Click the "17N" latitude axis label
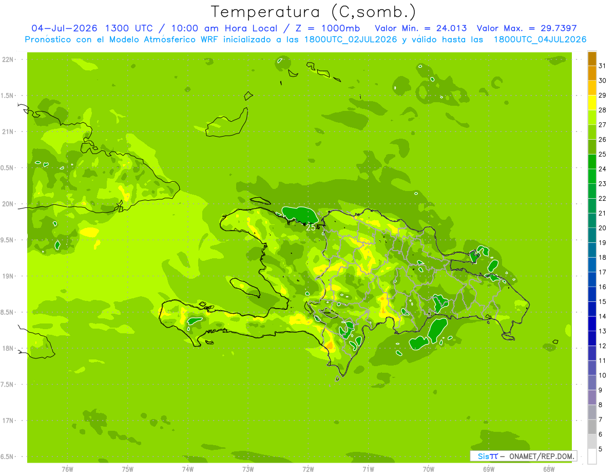Image resolution: width=616 pixels, height=476 pixels. pos(8,421)
